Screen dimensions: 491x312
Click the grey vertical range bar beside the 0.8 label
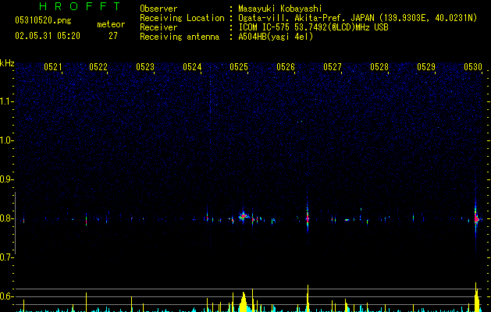click(16, 223)
